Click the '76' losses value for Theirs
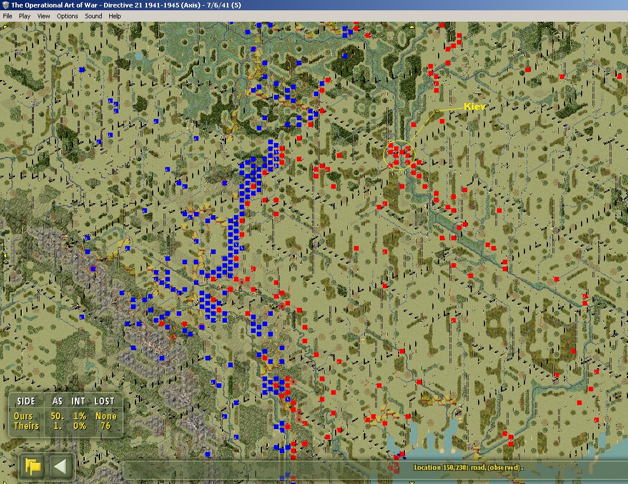This screenshot has width=628, height=484. pos(106,426)
